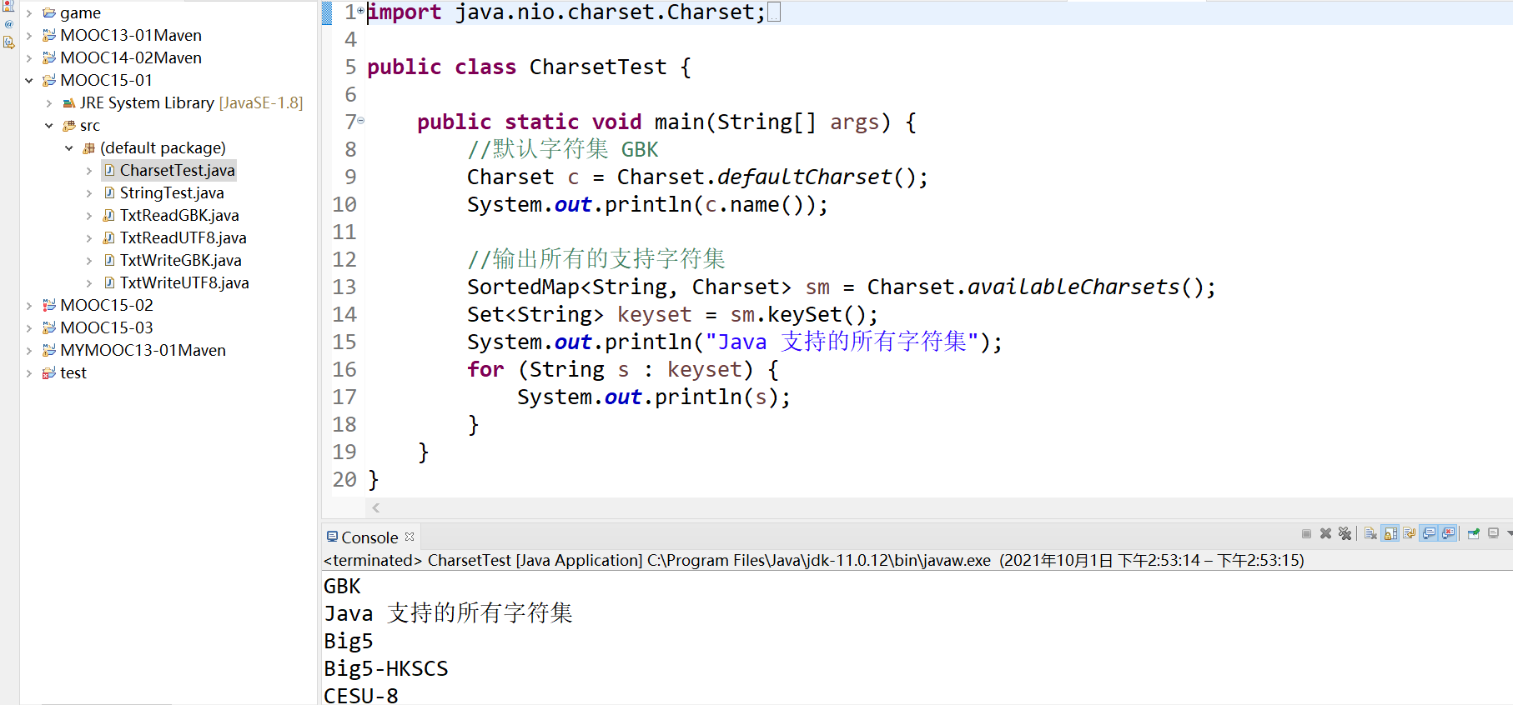
Task: Click the MOOC15-01 Java project icon
Action: [x=49, y=81]
